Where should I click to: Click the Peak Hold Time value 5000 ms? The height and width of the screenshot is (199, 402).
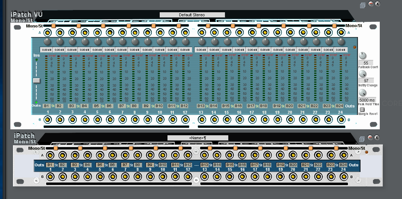pyautogui.click(x=367, y=100)
